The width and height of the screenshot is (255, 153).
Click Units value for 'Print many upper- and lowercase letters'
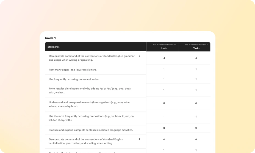(x=164, y=69)
